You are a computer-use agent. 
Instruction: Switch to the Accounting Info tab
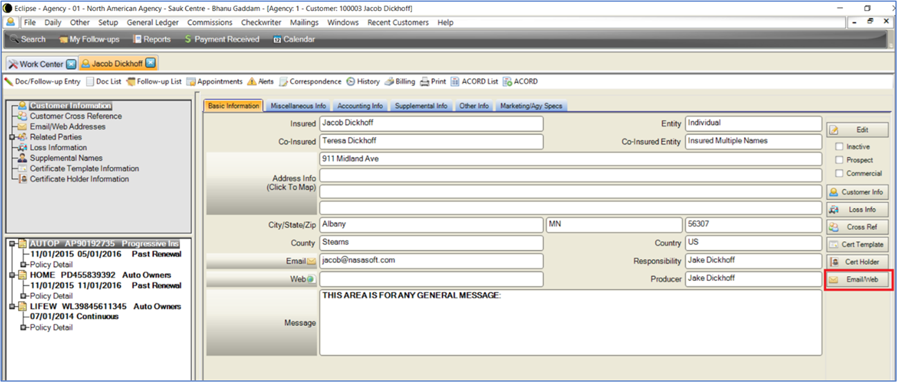(x=359, y=106)
